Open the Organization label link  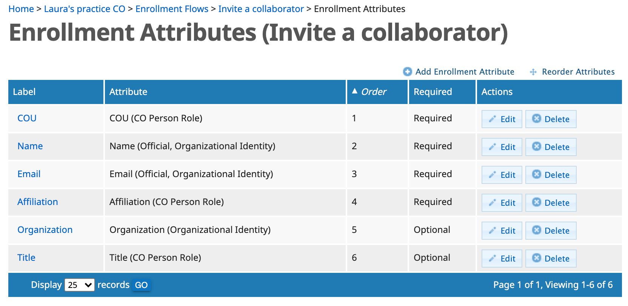tap(45, 230)
